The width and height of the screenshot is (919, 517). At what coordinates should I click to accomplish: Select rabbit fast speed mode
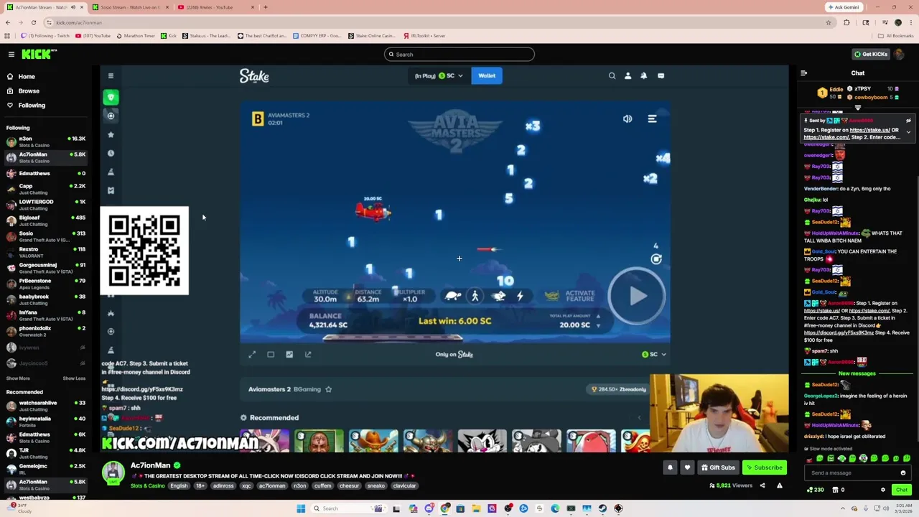point(498,296)
